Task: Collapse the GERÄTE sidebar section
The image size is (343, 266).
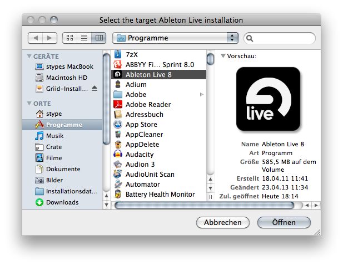Action: click(29, 57)
